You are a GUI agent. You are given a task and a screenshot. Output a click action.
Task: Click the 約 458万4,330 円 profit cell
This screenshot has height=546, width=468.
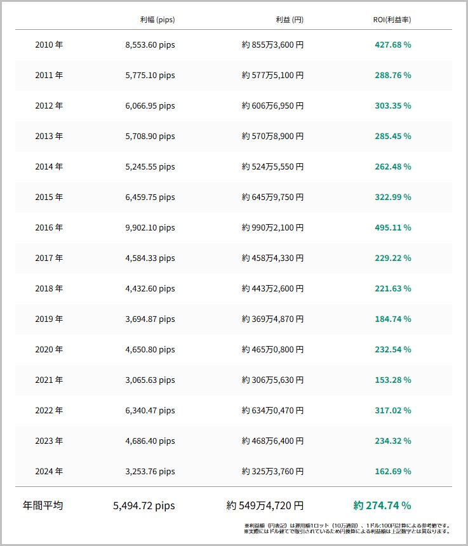(x=272, y=258)
